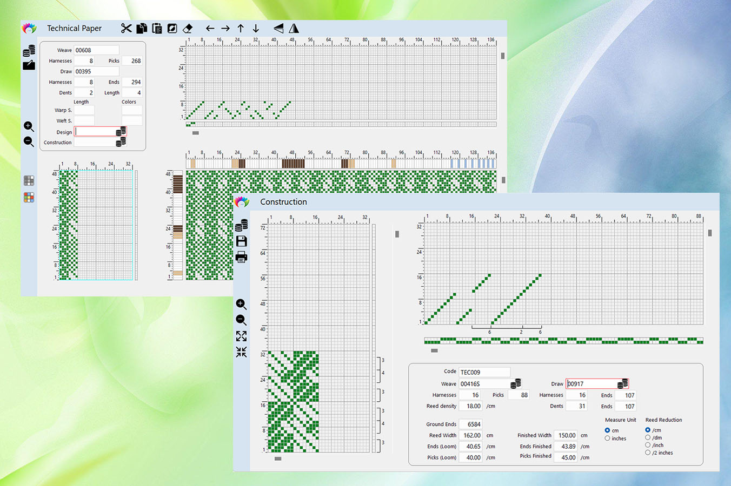Screen dimensions: 731x486
Task: Click the Ends (Loom) field 40.65
Action: click(x=470, y=447)
